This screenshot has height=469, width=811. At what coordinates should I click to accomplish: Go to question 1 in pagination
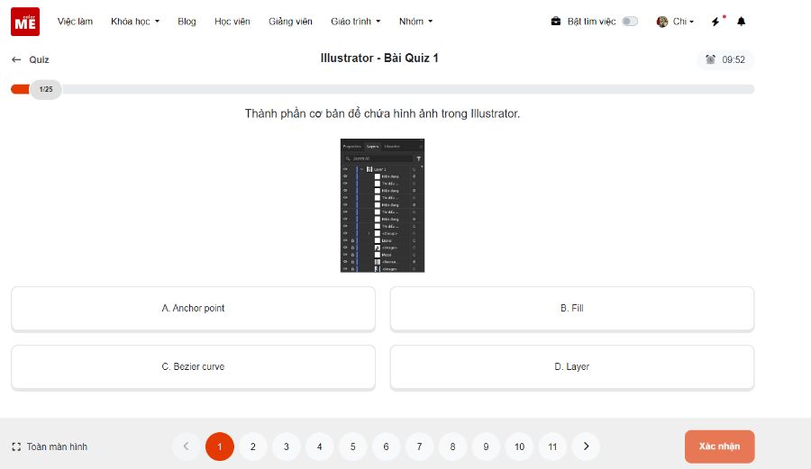point(219,446)
